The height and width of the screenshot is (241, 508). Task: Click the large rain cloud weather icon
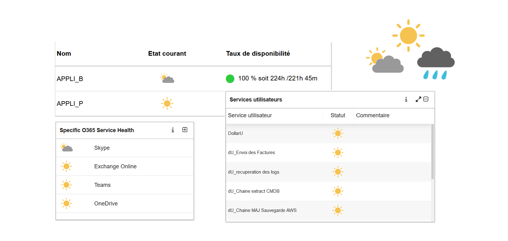point(436,63)
